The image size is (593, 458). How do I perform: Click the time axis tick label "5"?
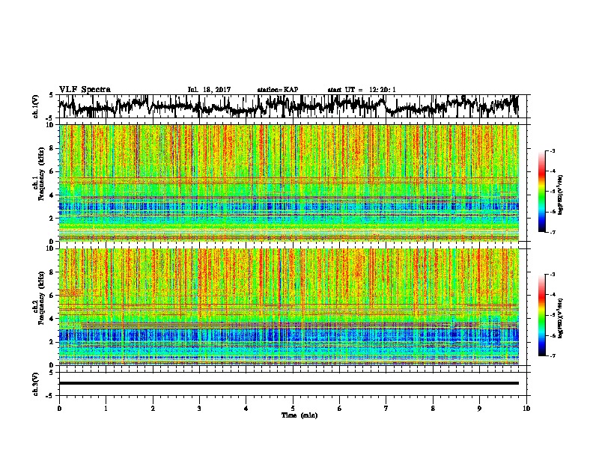(293, 409)
